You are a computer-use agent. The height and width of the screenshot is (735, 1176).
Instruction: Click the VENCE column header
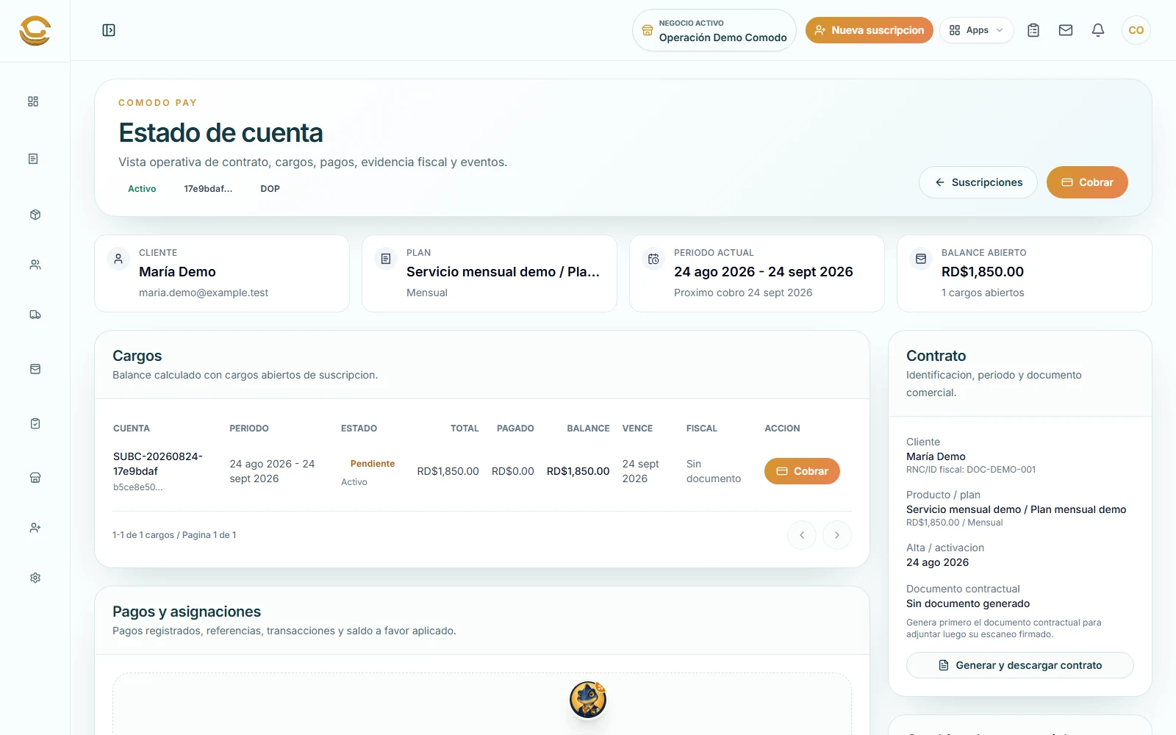coord(637,429)
